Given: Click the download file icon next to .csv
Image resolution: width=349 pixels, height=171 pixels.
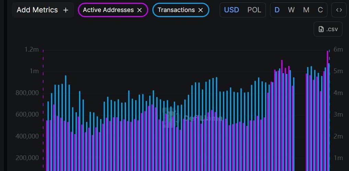Looking at the screenshot, I should click(321, 29).
